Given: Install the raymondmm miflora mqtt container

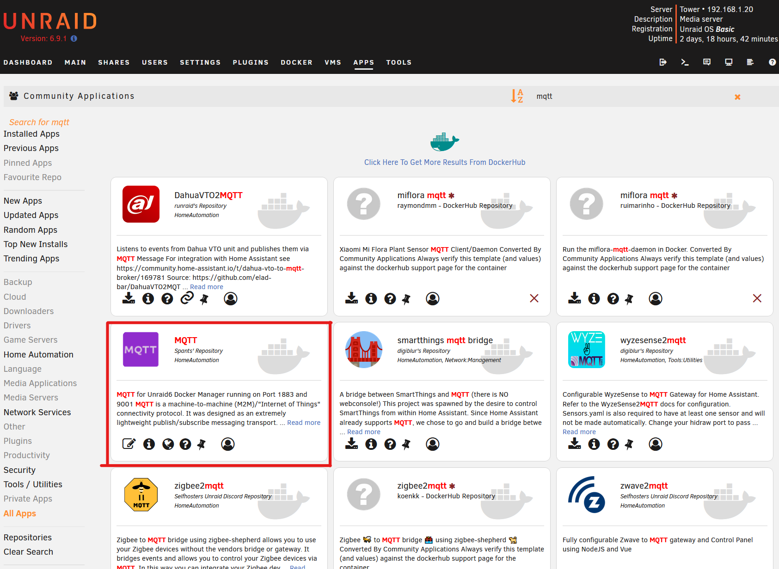Looking at the screenshot, I should pos(351,298).
